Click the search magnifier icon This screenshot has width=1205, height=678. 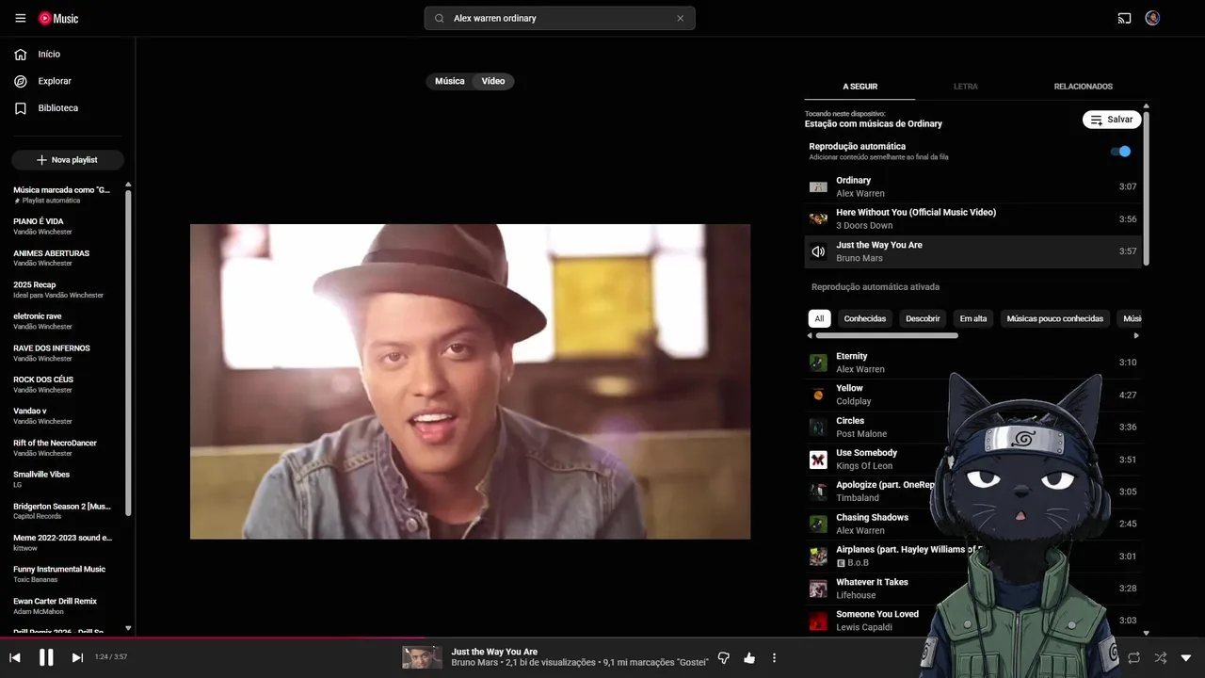coord(440,18)
